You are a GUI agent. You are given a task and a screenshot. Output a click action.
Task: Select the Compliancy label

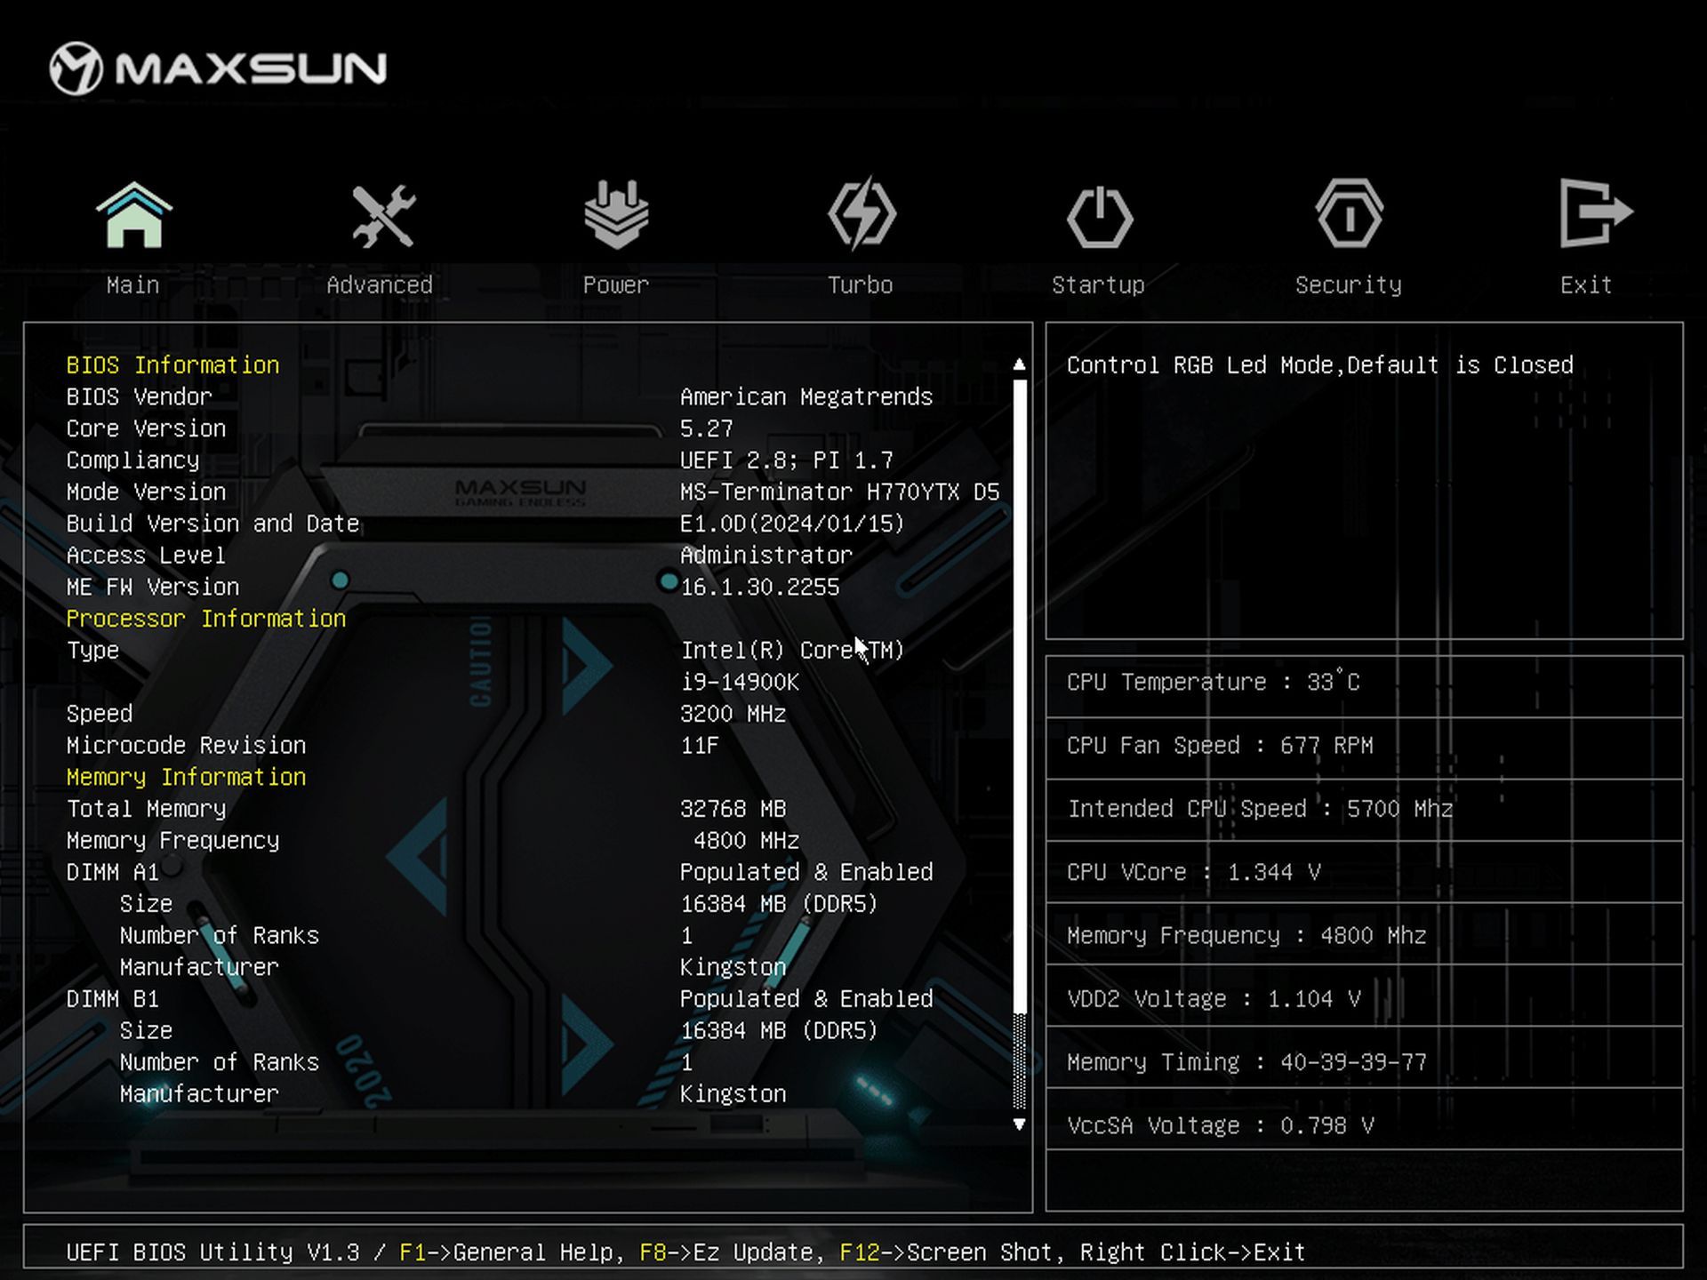click(132, 460)
